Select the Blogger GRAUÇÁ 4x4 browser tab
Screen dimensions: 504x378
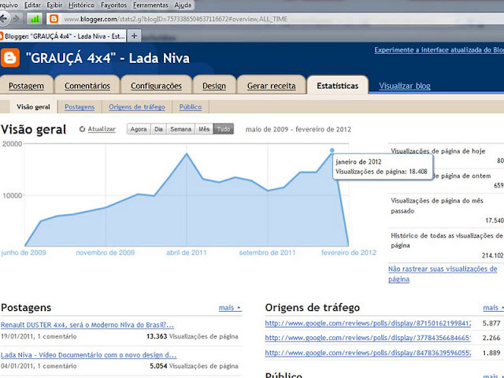click(63, 36)
